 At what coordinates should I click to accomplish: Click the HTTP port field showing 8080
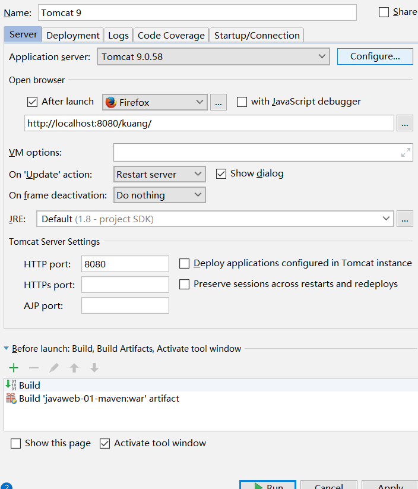[125, 264]
